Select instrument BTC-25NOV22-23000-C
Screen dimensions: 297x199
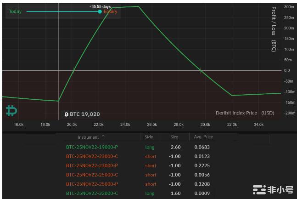(x=92, y=156)
